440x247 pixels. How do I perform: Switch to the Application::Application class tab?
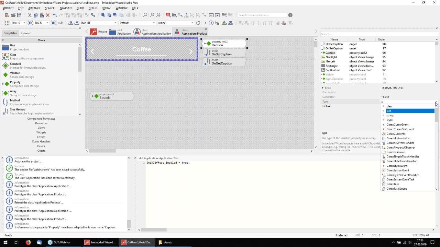click(152, 32)
